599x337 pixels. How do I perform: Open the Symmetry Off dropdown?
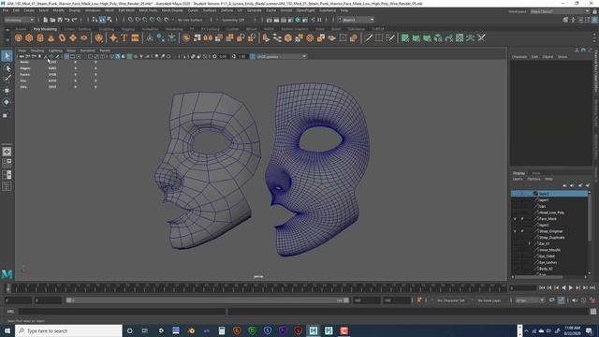click(x=233, y=20)
